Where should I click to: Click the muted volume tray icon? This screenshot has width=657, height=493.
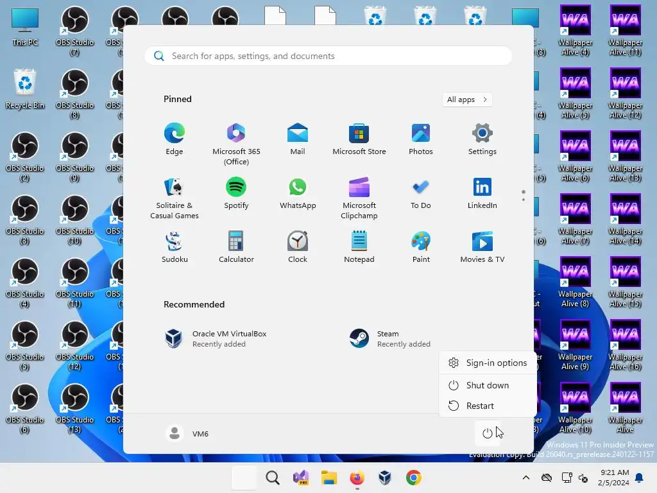point(583,478)
